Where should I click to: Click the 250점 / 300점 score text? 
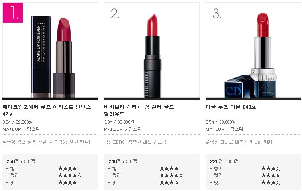tap(21, 161)
